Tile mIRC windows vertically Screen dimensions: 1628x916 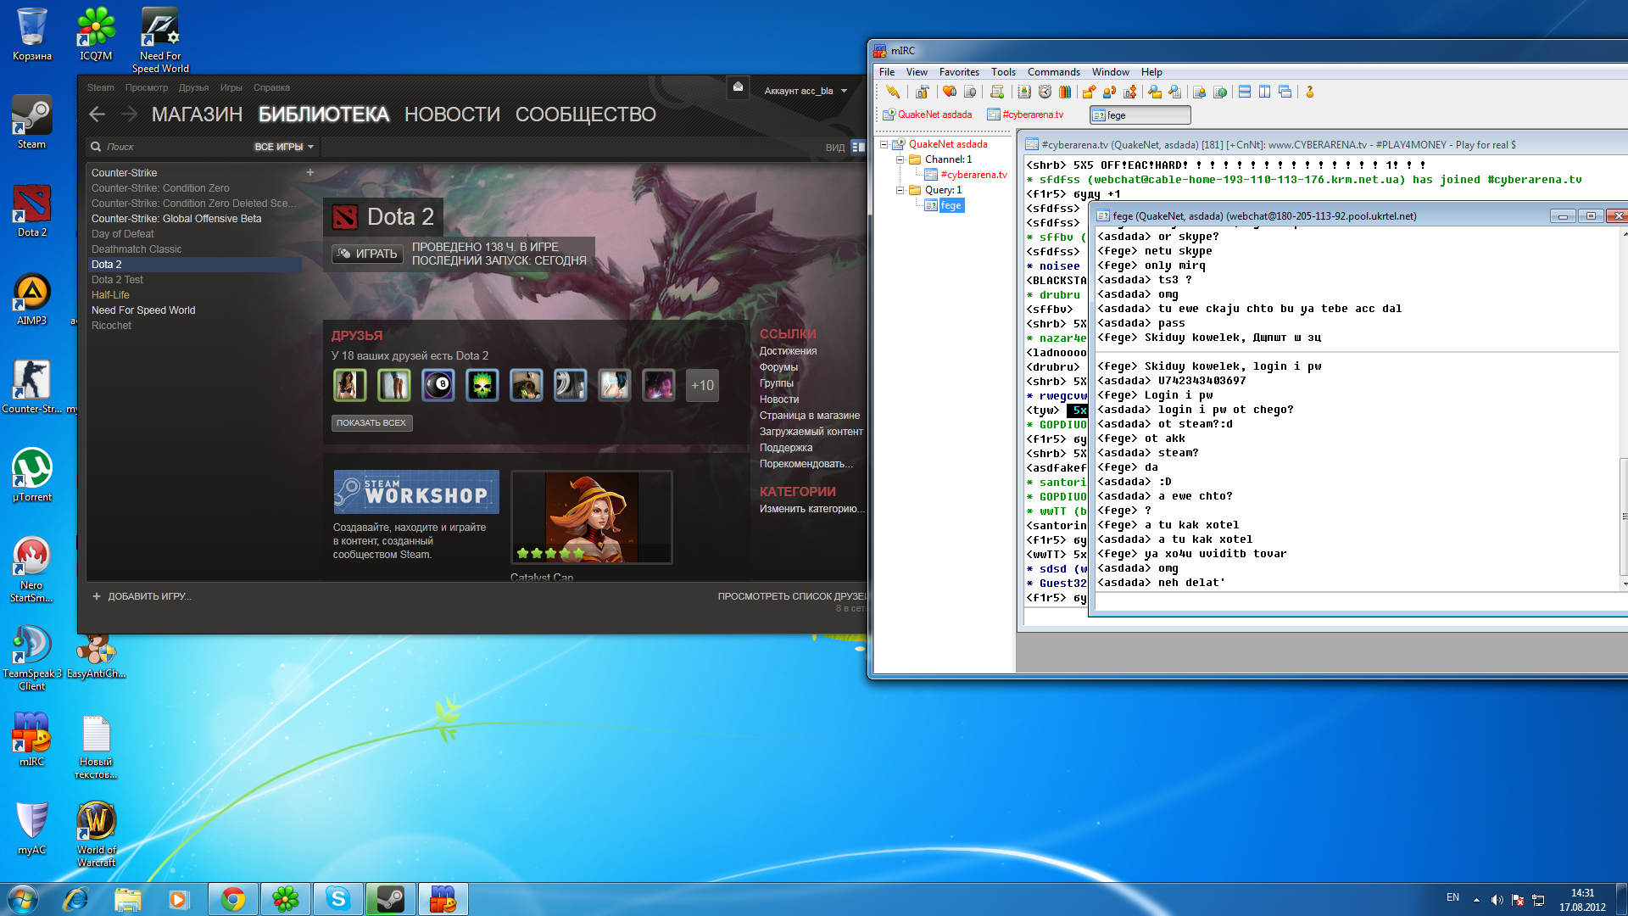1265,92
